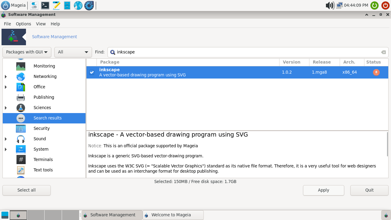Expand the System category
The height and width of the screenshot is (220, 391).
click(x=6, y=149)
